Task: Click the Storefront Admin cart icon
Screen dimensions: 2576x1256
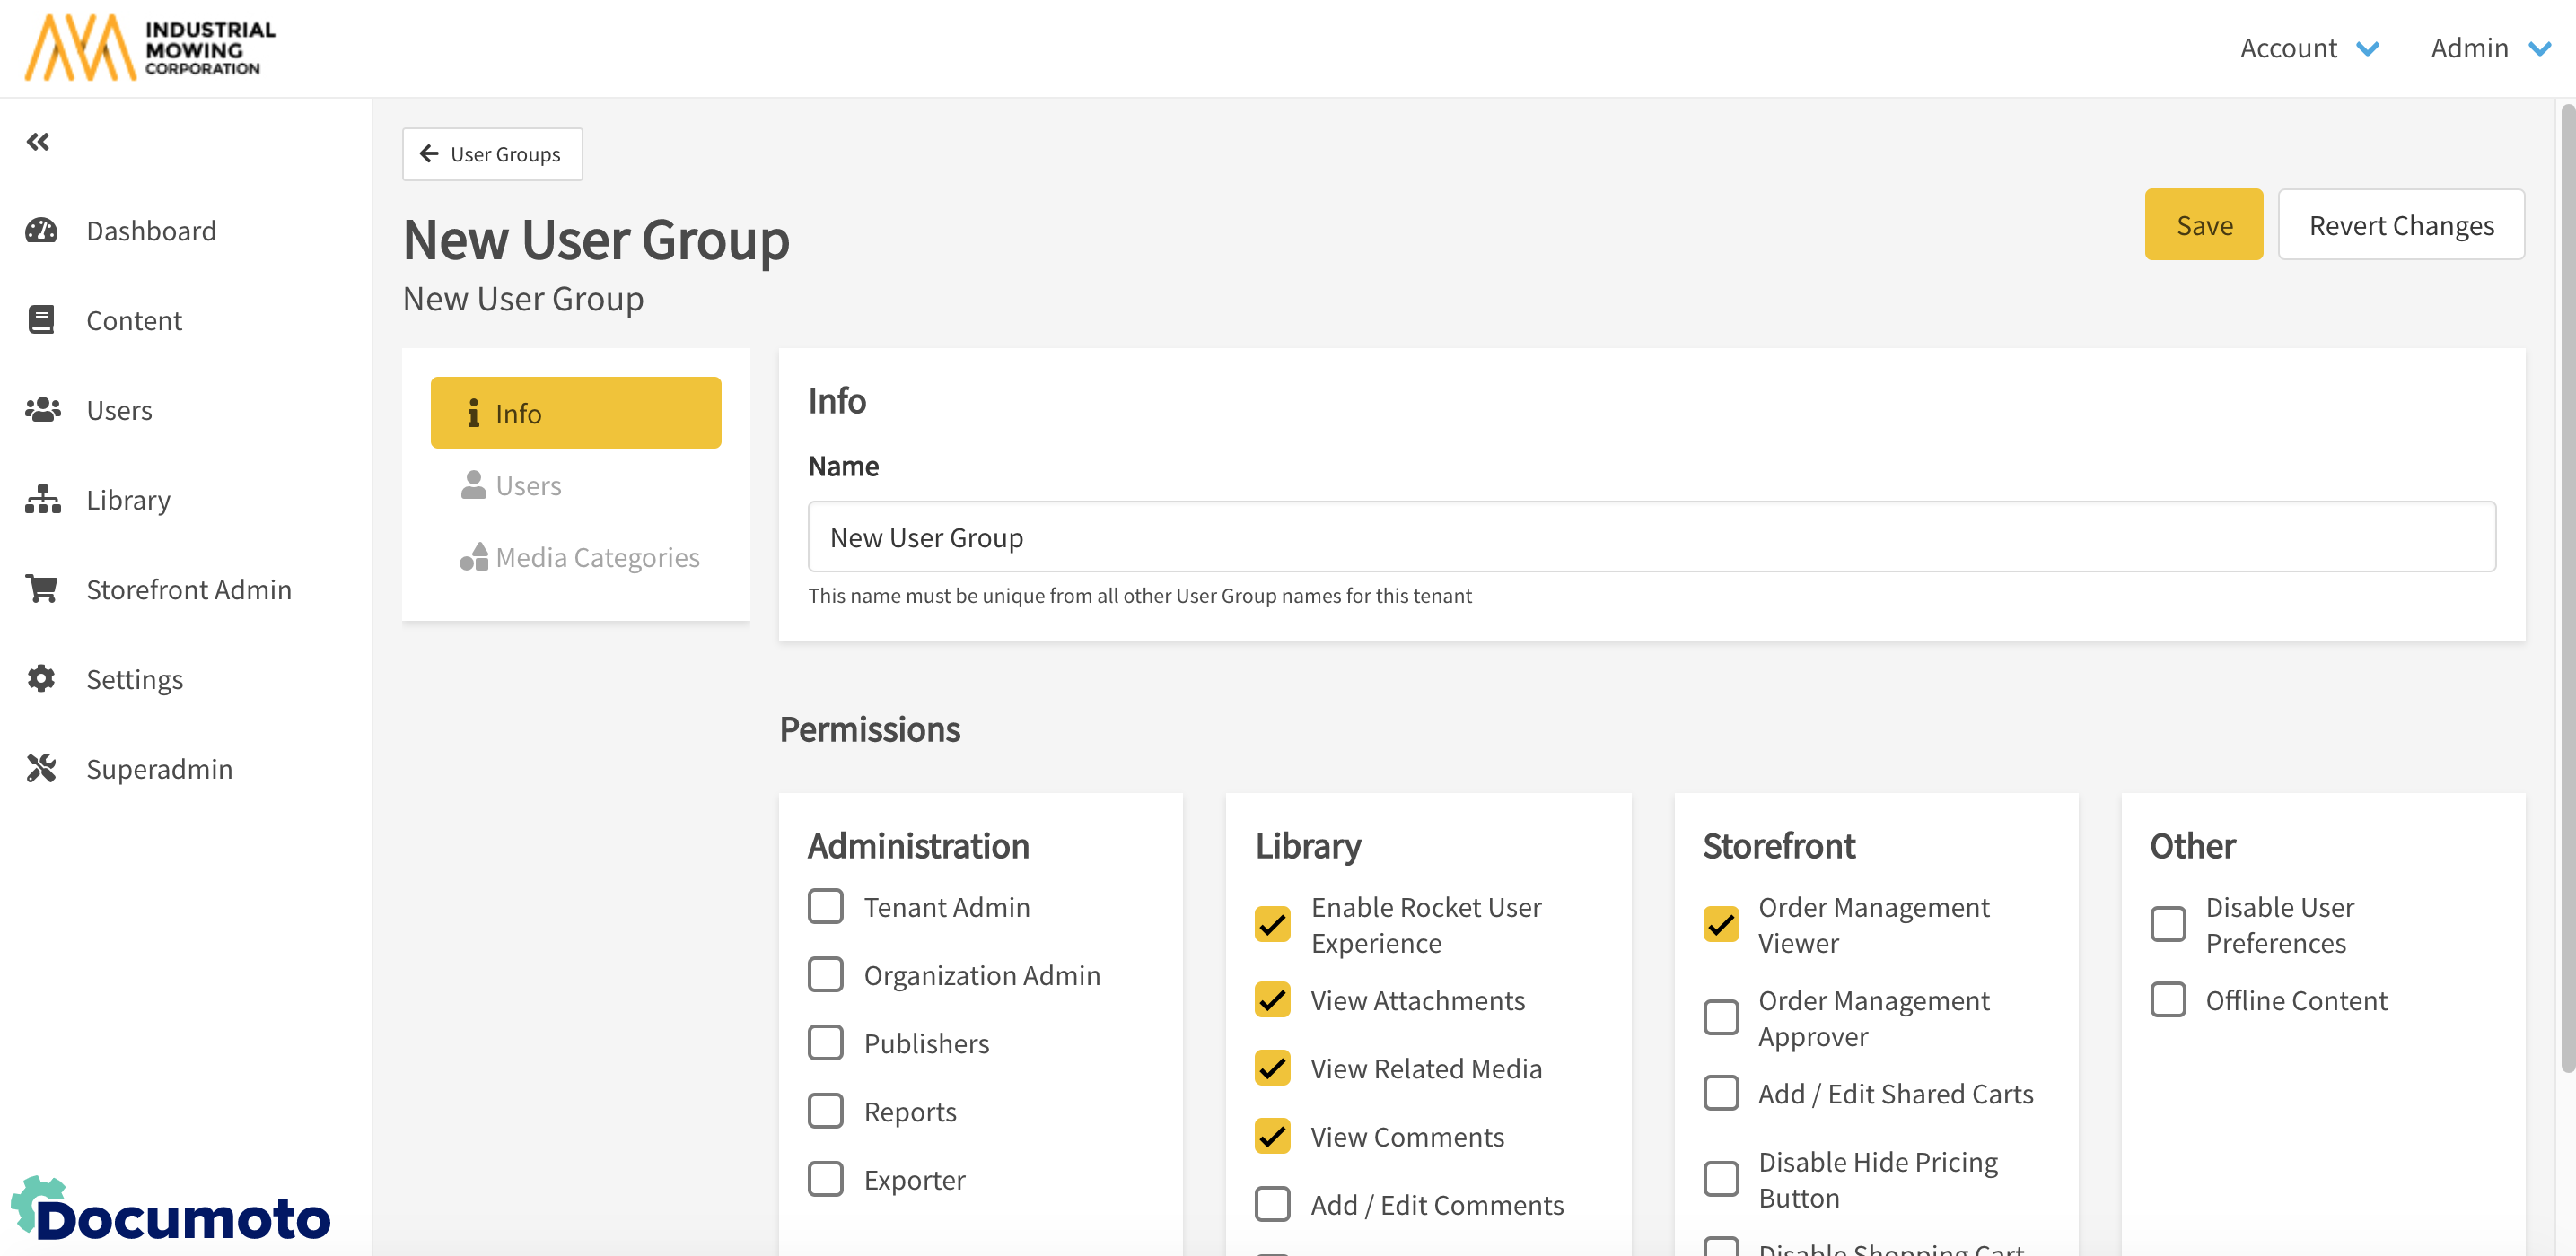Action: tap(42, 589)
